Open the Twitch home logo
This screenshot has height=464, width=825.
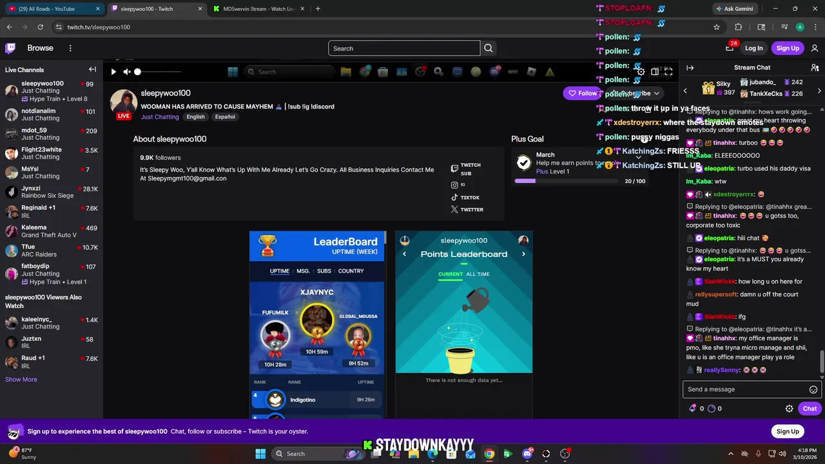click(10, 48)
